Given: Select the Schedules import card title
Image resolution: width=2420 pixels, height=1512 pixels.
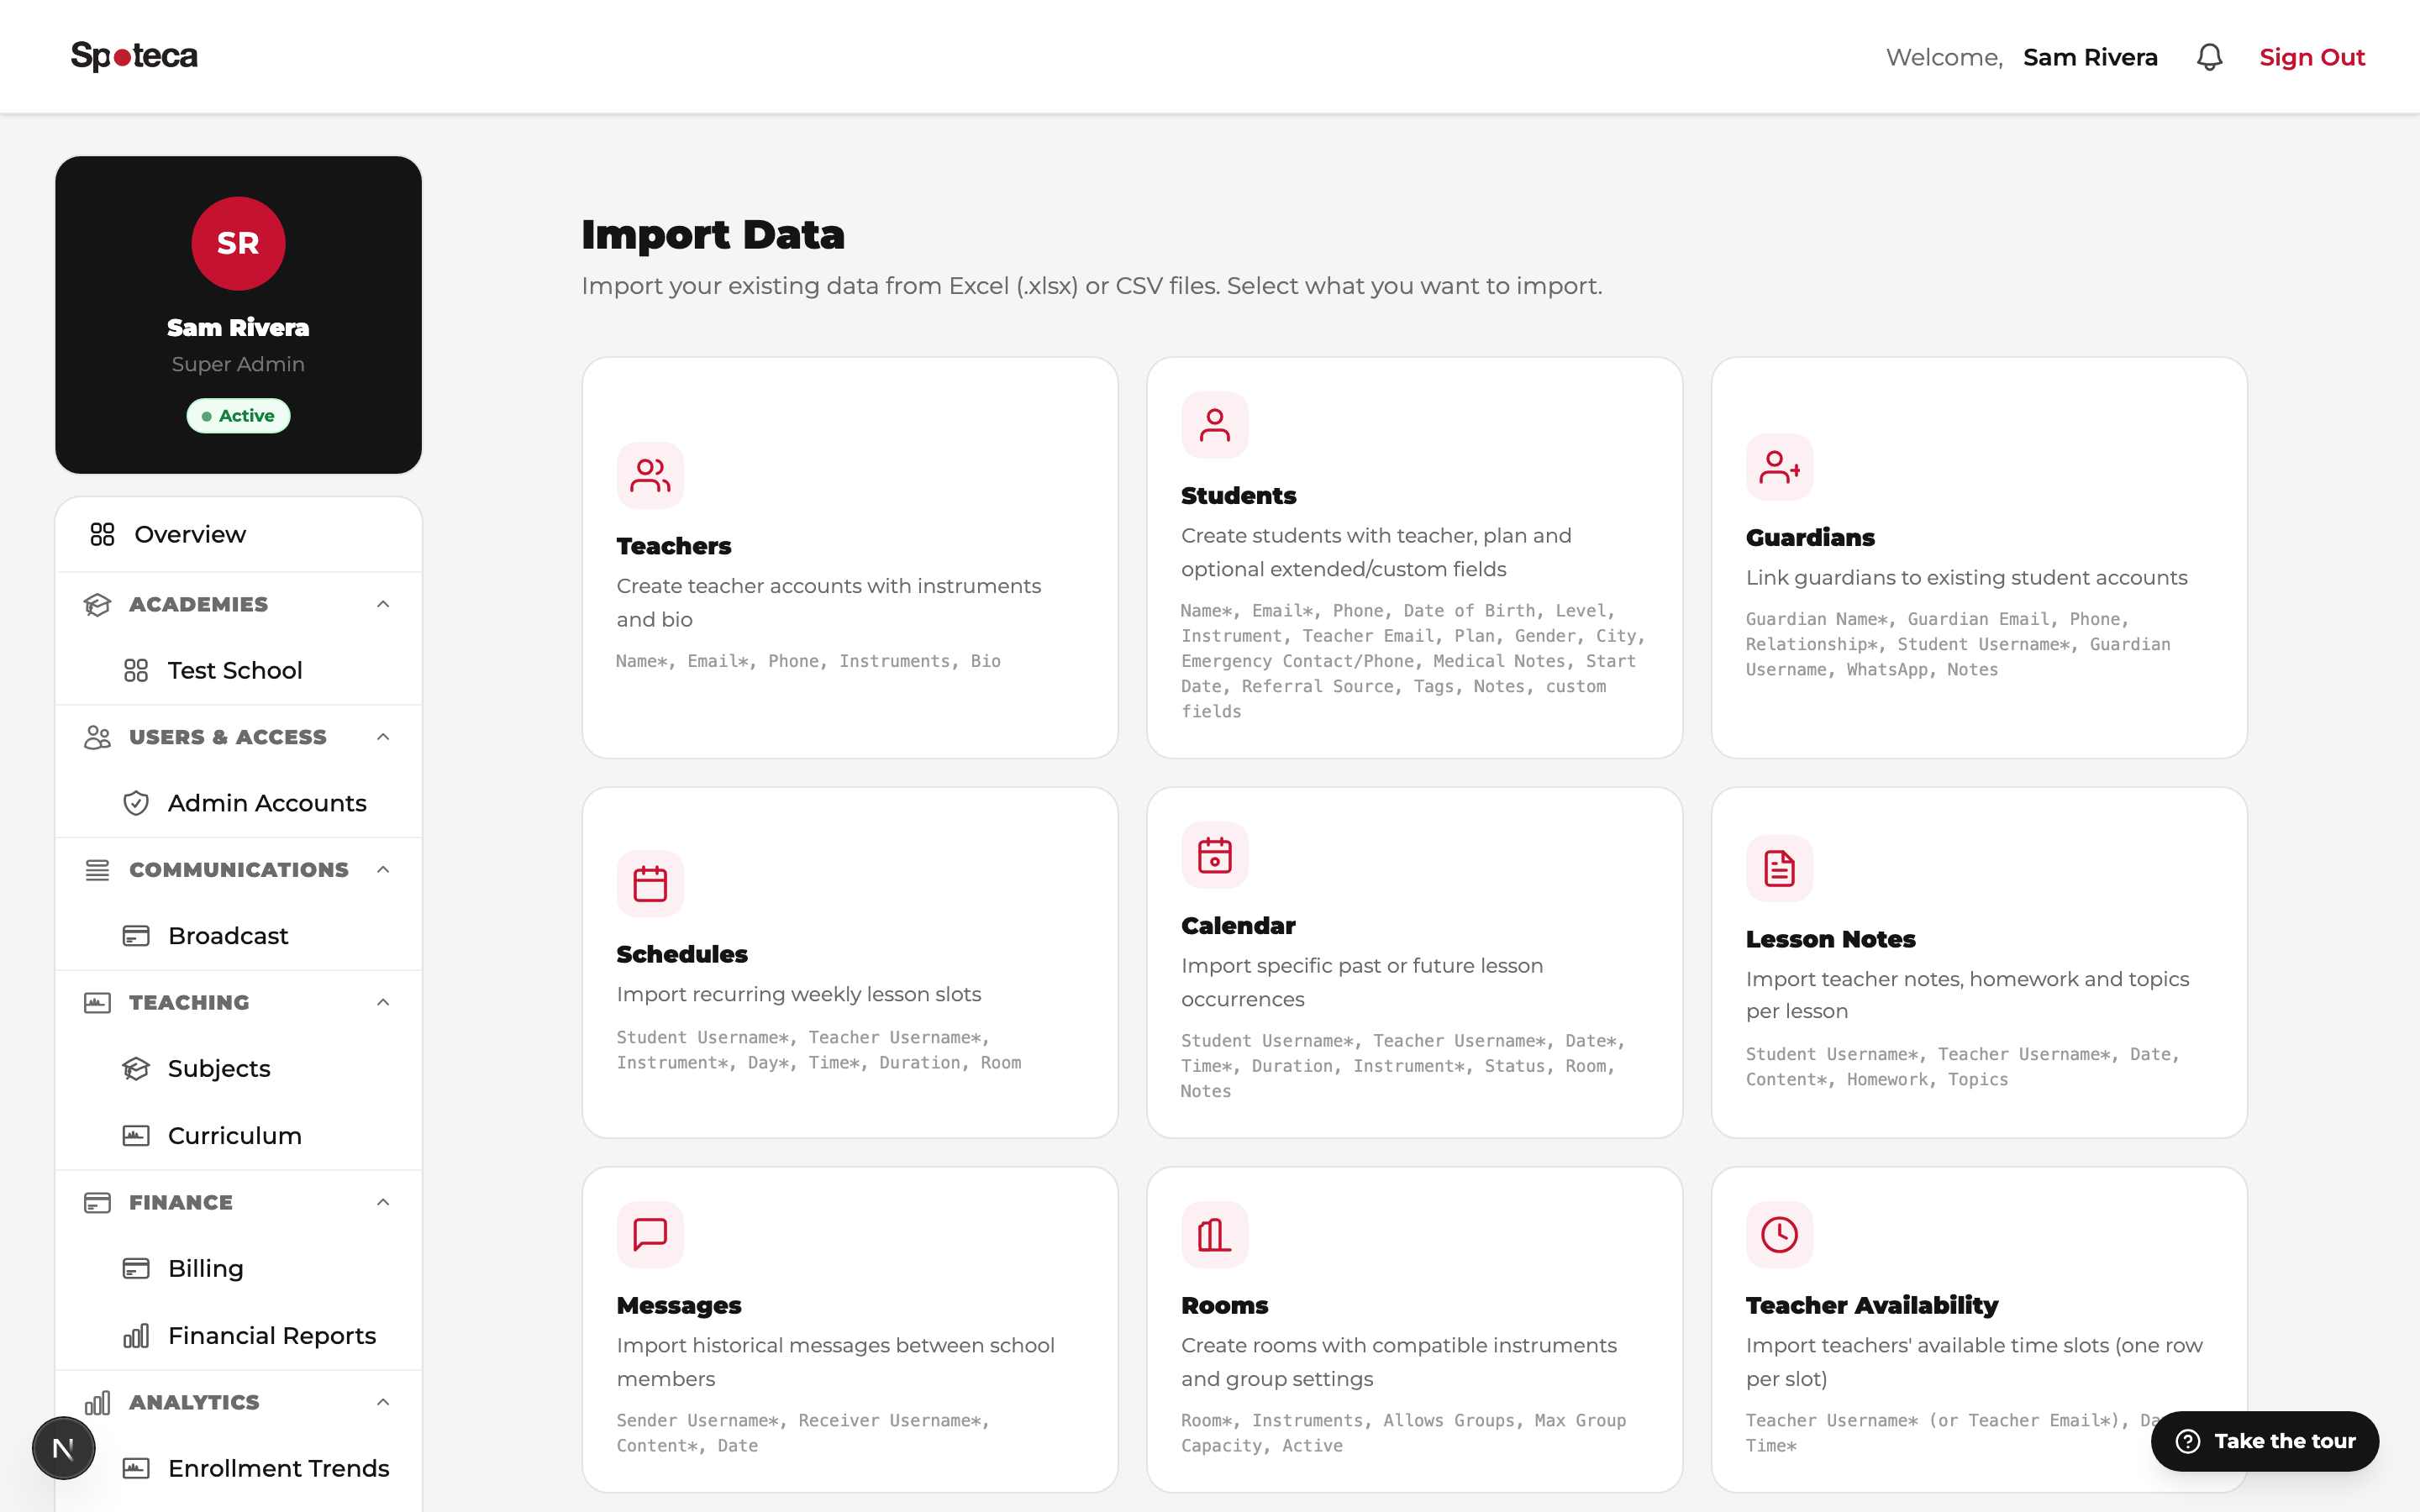Looking at the screenshot, I should pyautogui.click(x=682, y=954).
